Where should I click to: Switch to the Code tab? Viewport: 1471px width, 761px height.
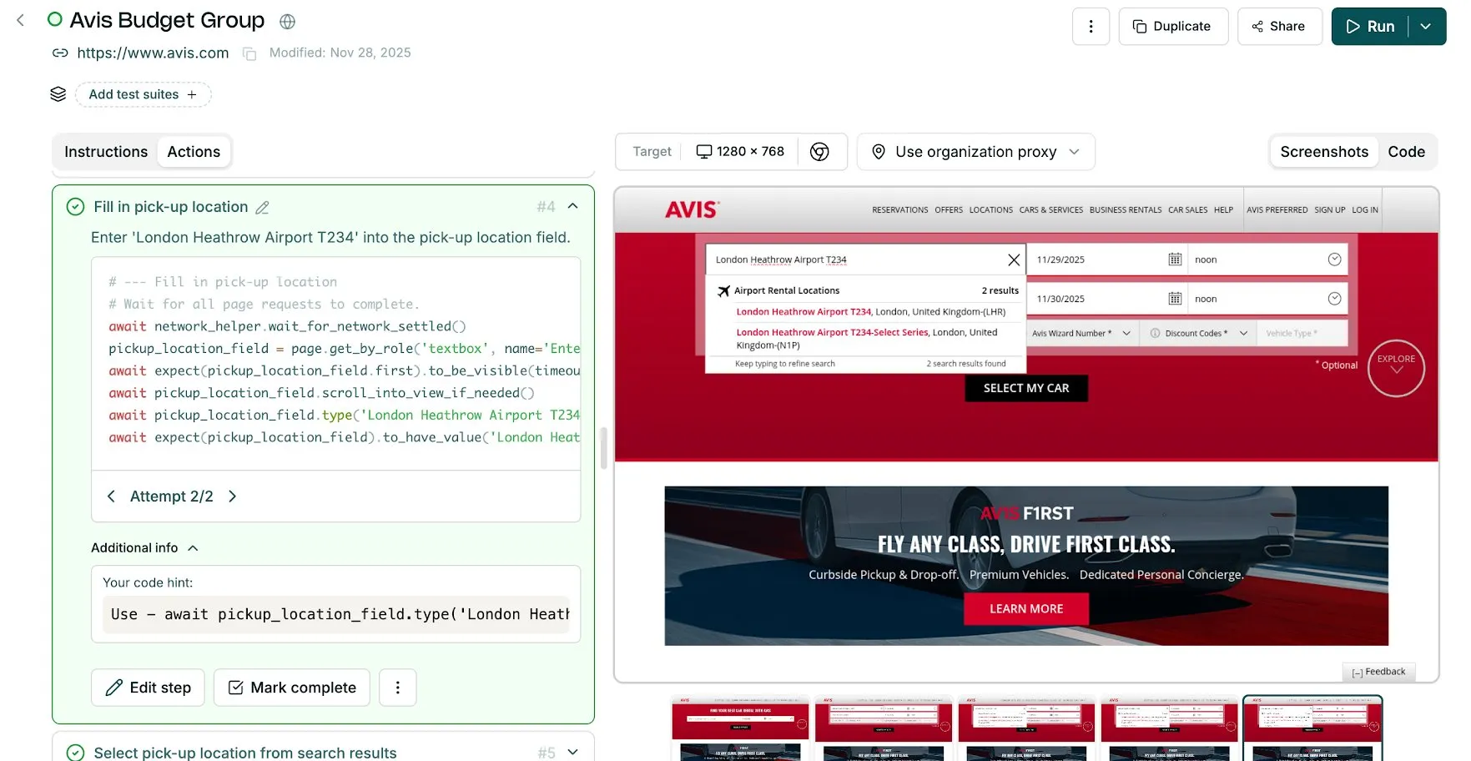coord(1406,152)
